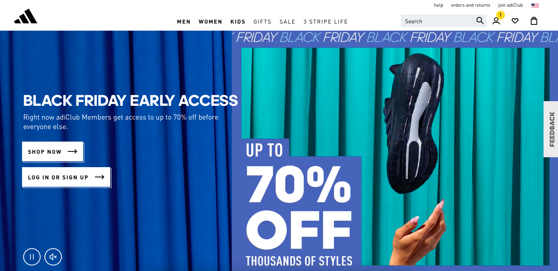Open 3 STRIPE LIFE menu
The width and height of the screenshot is (558, 271).
[x=326, y=22]
